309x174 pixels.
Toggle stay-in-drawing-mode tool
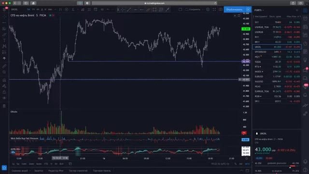(x=4, y=86)
